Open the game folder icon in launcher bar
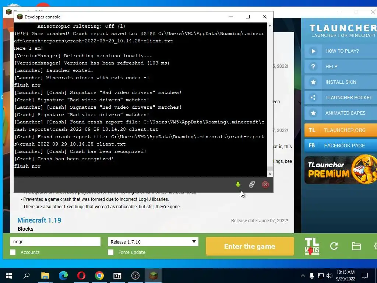The image size is (377, 283). pyautogui.click(x=356, y=246)
